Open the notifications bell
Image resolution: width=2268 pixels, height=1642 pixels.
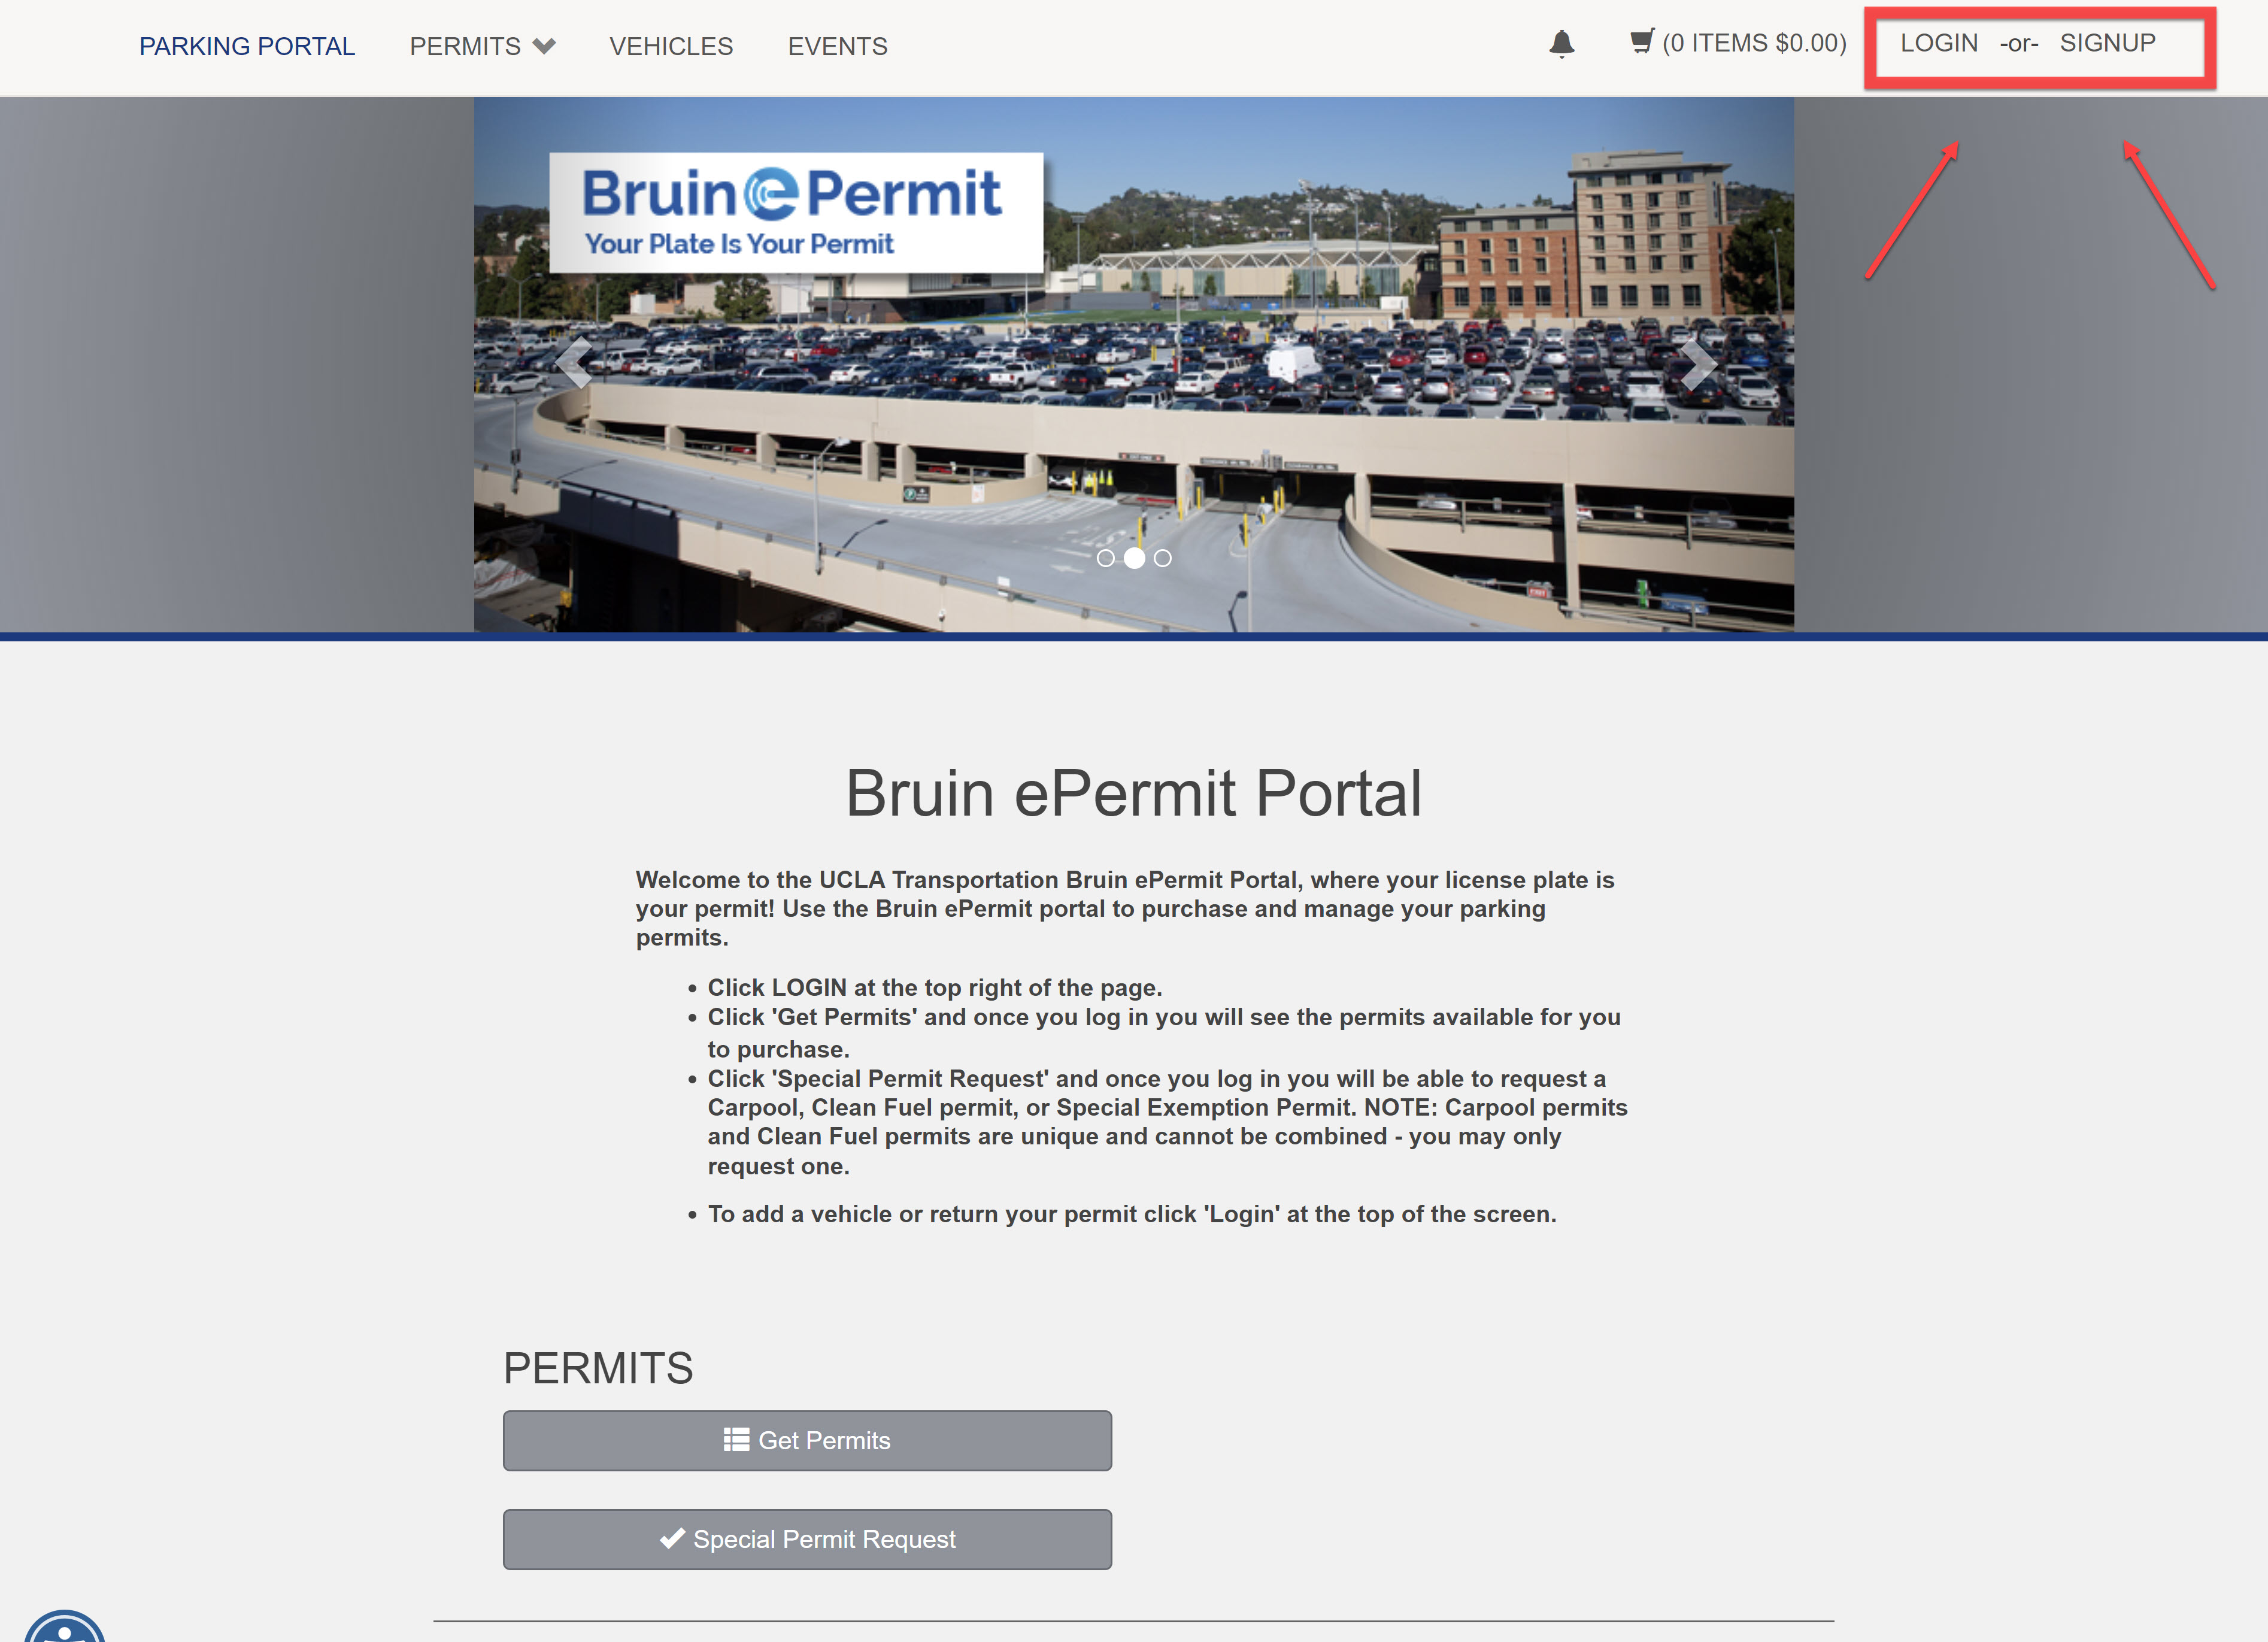(x=1563, y=44)
